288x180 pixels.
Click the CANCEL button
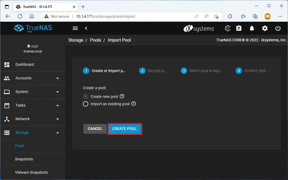[95, 129]
